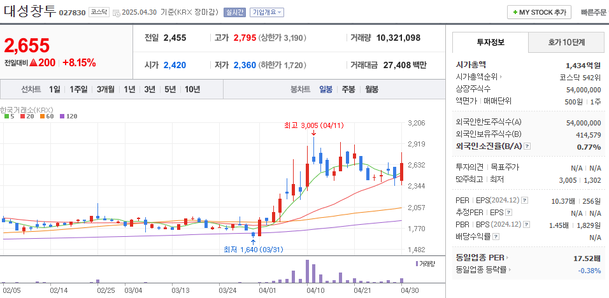Click the MY STOCK 추가 button
Screen dimensions: 609x298
pos(539,13)
